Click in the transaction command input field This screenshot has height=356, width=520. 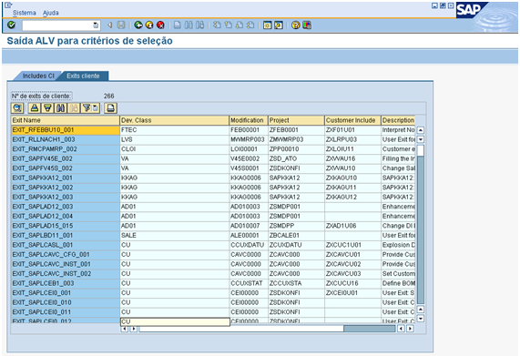coord(57,25)
